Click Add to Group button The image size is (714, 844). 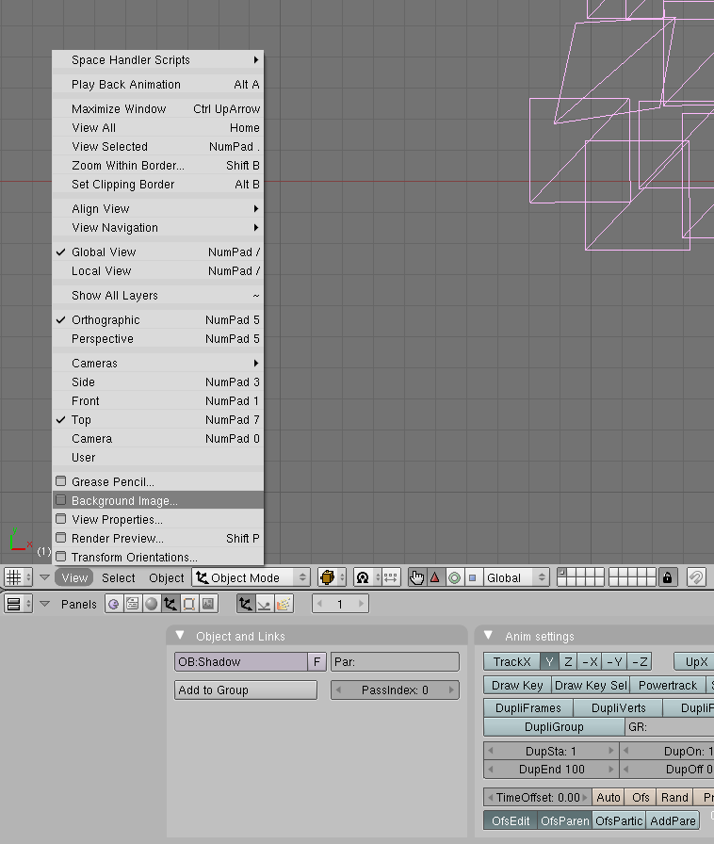click(x=246, y=690)
